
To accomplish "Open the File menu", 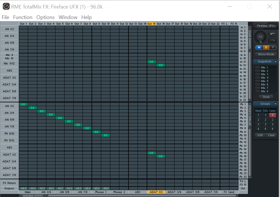I will point(5,17).
